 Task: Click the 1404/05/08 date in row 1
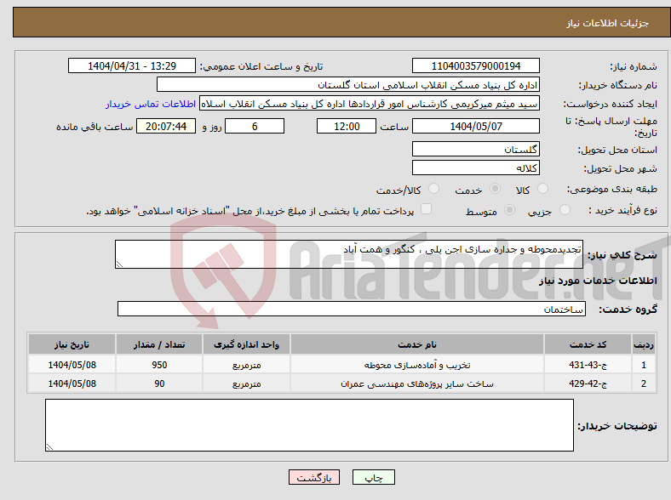[72, 365]
